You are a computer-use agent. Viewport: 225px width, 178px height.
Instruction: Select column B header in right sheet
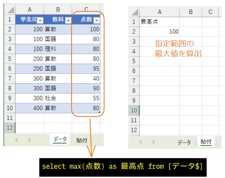pos(191,12)
